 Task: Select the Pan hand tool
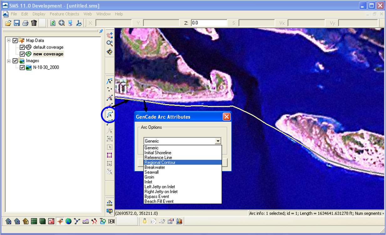110,35
